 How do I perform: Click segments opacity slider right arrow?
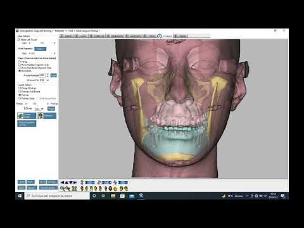[x=54, y=53]
